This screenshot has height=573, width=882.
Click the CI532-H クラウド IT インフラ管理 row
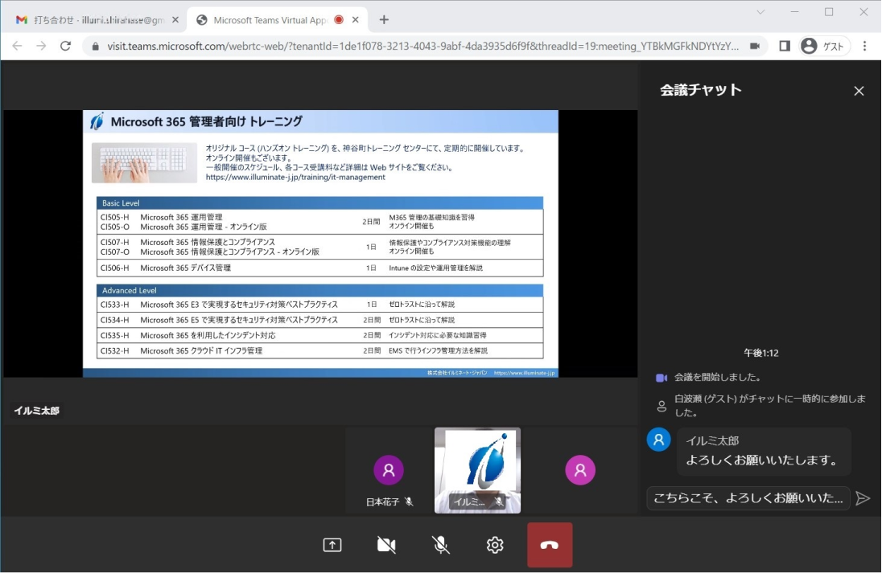pyautogui.click(x=320, y=350)
